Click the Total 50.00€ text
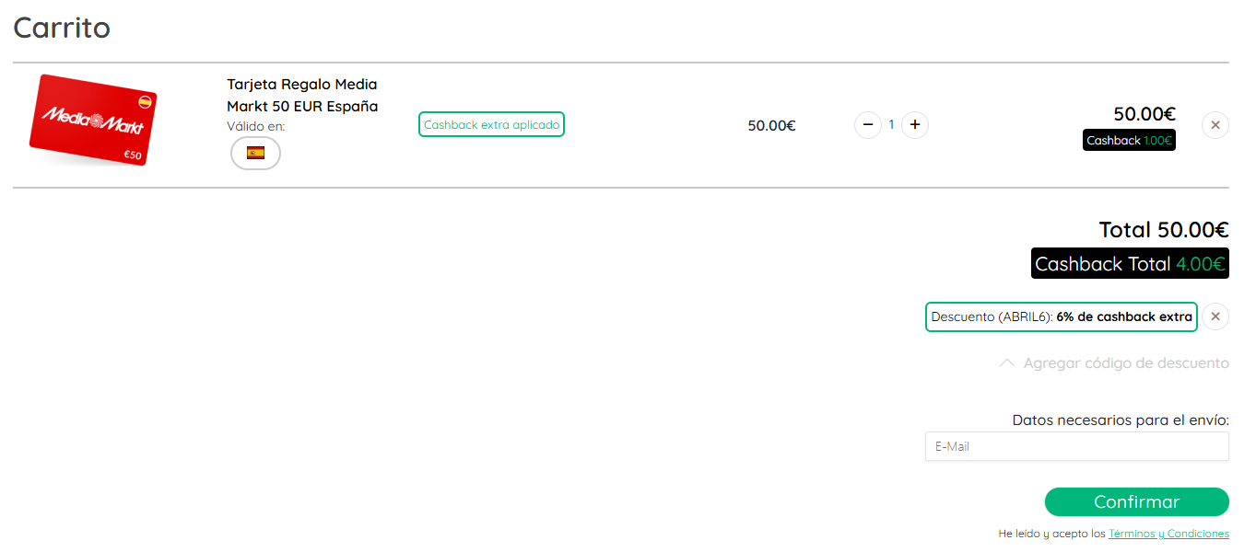 [x=1164, y=229]
